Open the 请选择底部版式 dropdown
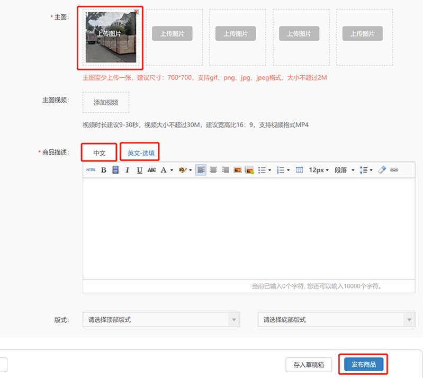This screenshot has height=378, width=423. point(336,320)
